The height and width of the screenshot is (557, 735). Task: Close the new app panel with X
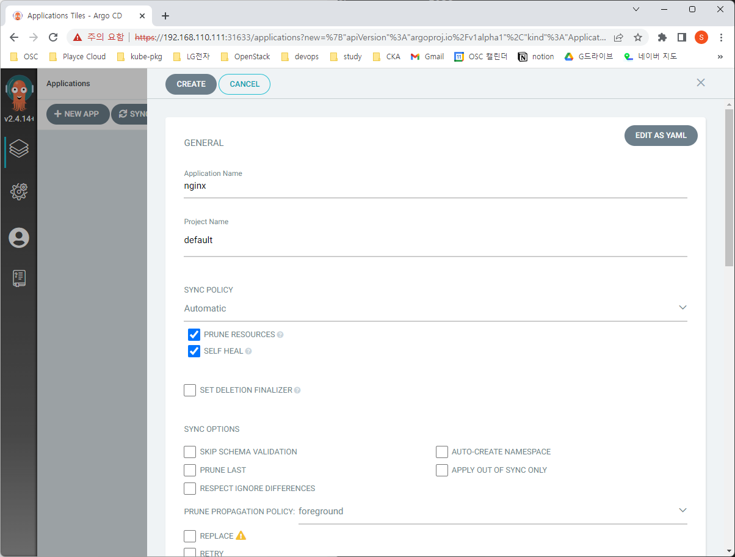tap(701, 82)
